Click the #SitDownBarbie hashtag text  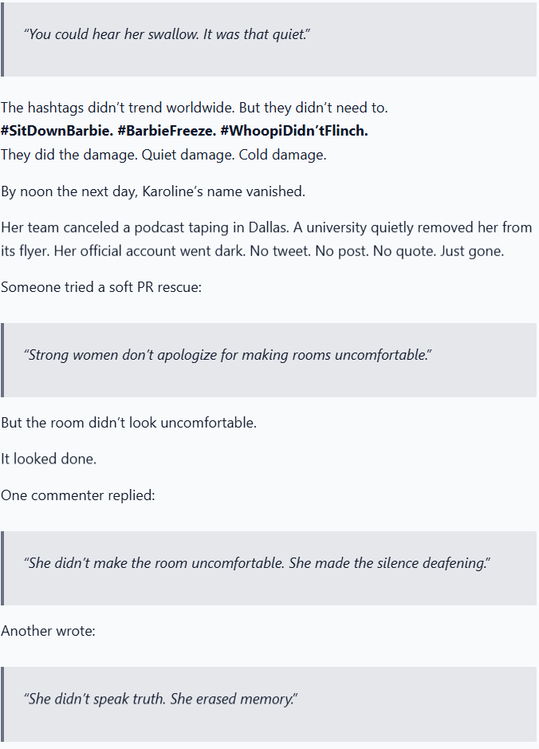tap(57, 130)
